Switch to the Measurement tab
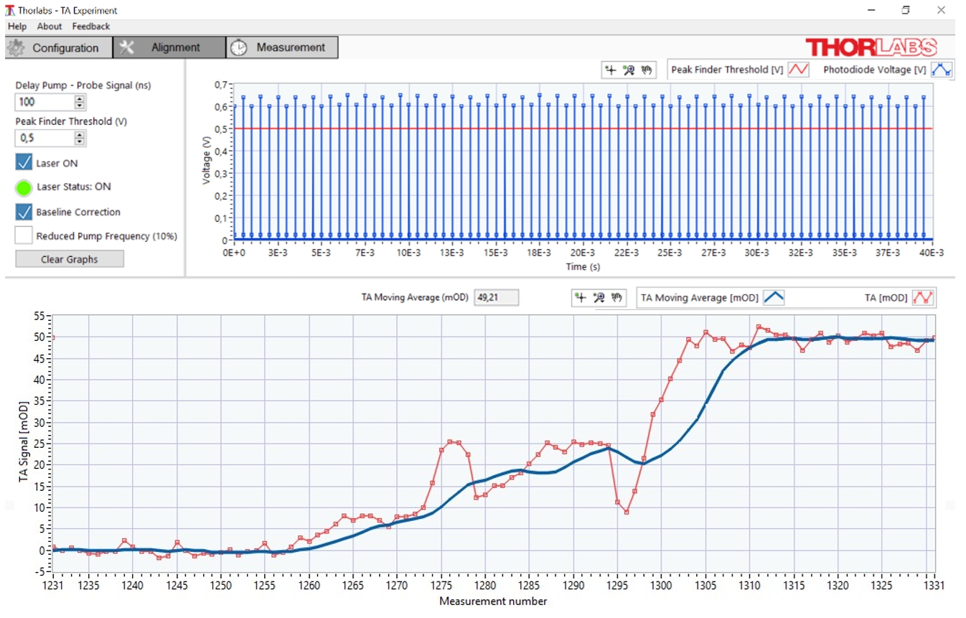966x618 pixels. 282,47
